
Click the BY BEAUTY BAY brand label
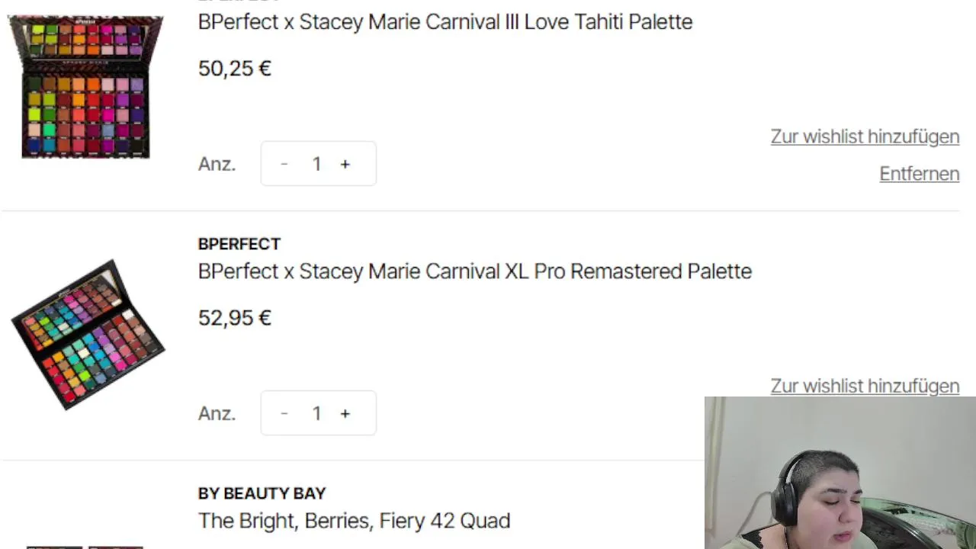(262, 493)
